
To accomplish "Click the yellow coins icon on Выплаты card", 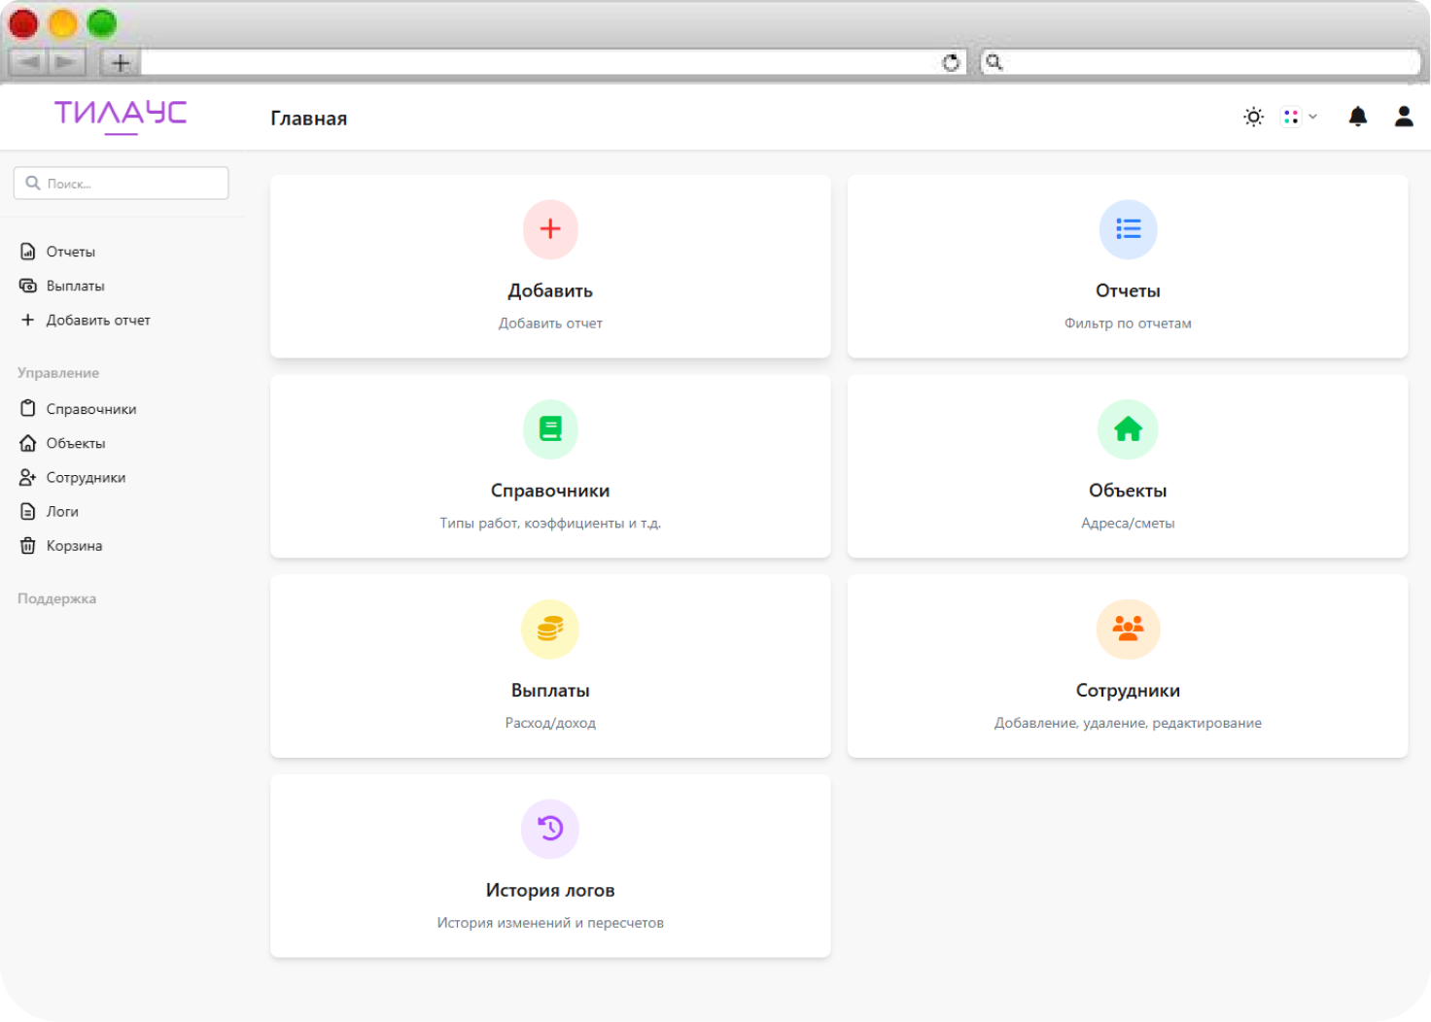I will point(550,630).
